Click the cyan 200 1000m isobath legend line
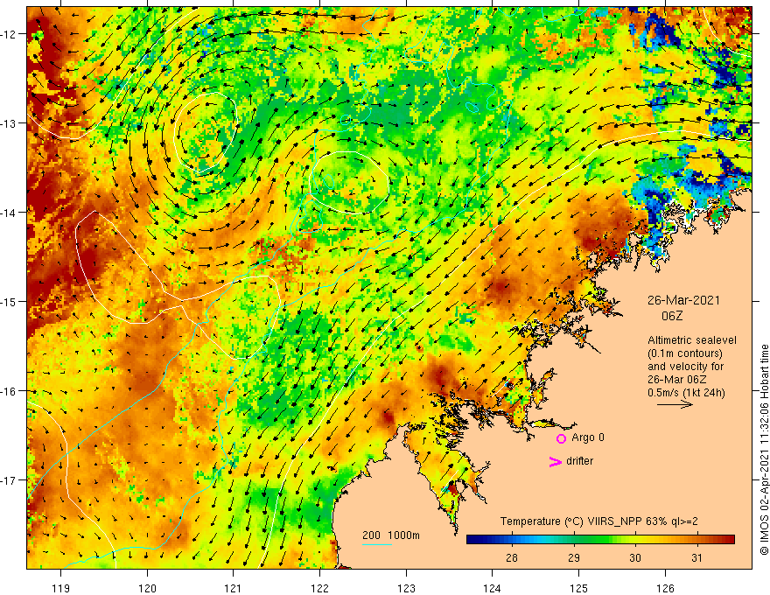This screenshot has width=770, height=595. coord(377,544)
